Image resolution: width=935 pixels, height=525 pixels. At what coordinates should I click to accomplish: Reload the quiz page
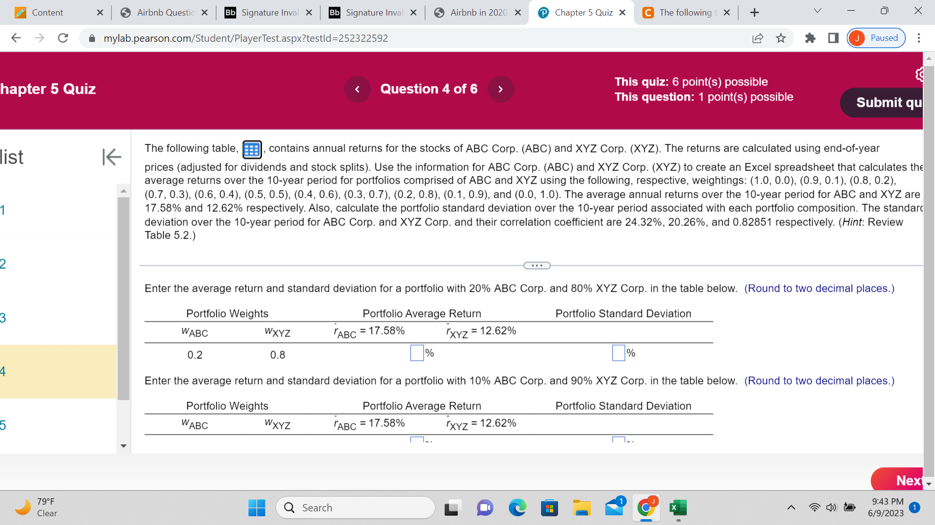[63, 38]
